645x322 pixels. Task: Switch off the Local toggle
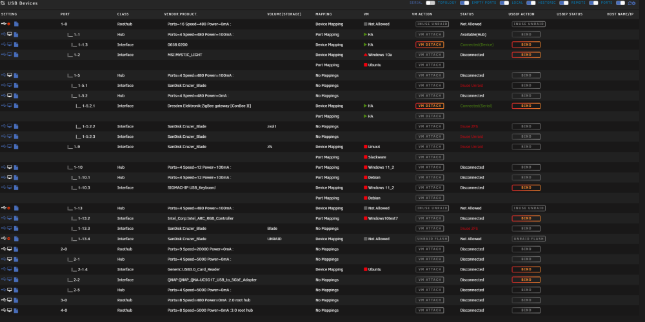531,3
